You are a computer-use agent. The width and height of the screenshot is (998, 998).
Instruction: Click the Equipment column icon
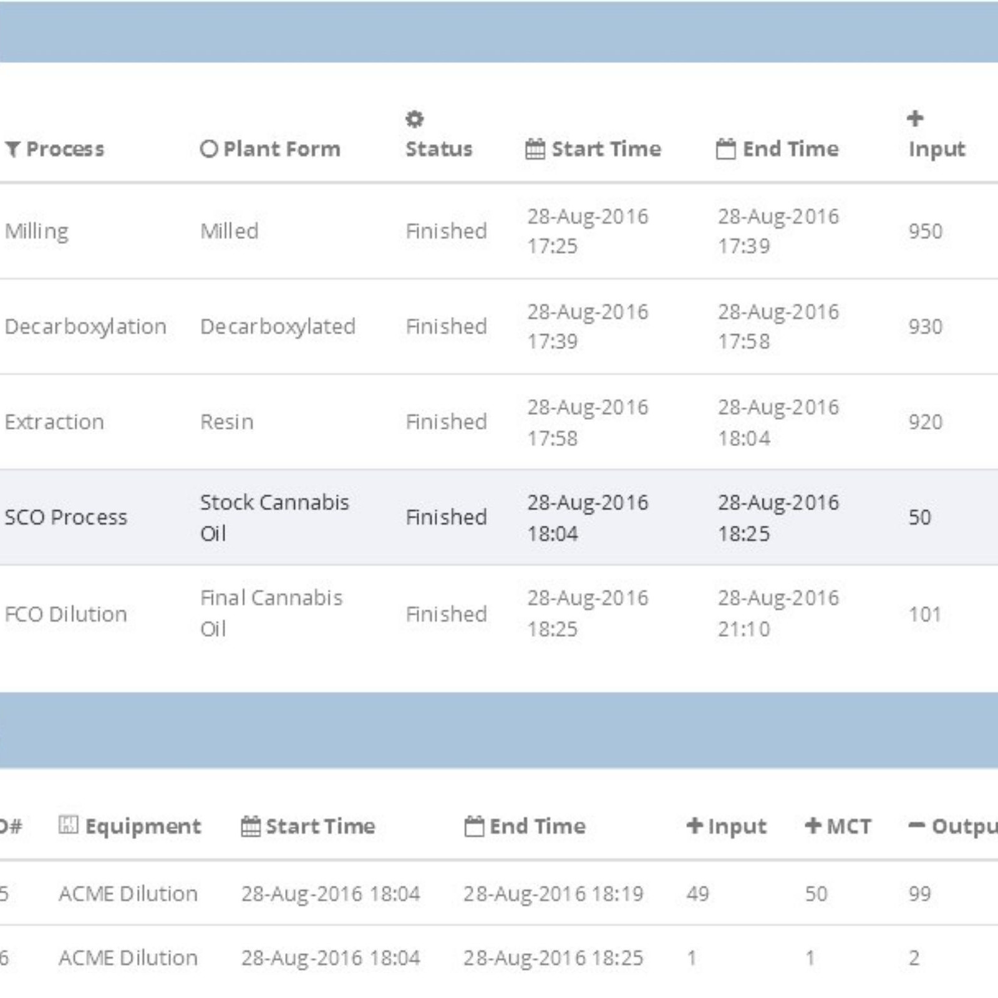(x=68, y=825)
